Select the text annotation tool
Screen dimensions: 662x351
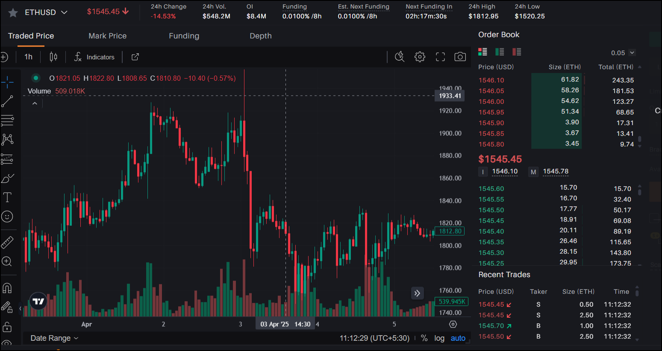coord(8,197)
